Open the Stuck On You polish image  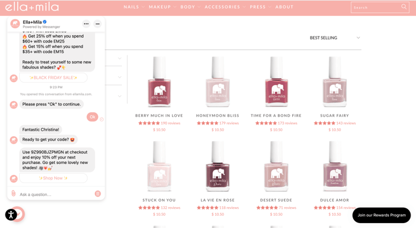(159, 166)
